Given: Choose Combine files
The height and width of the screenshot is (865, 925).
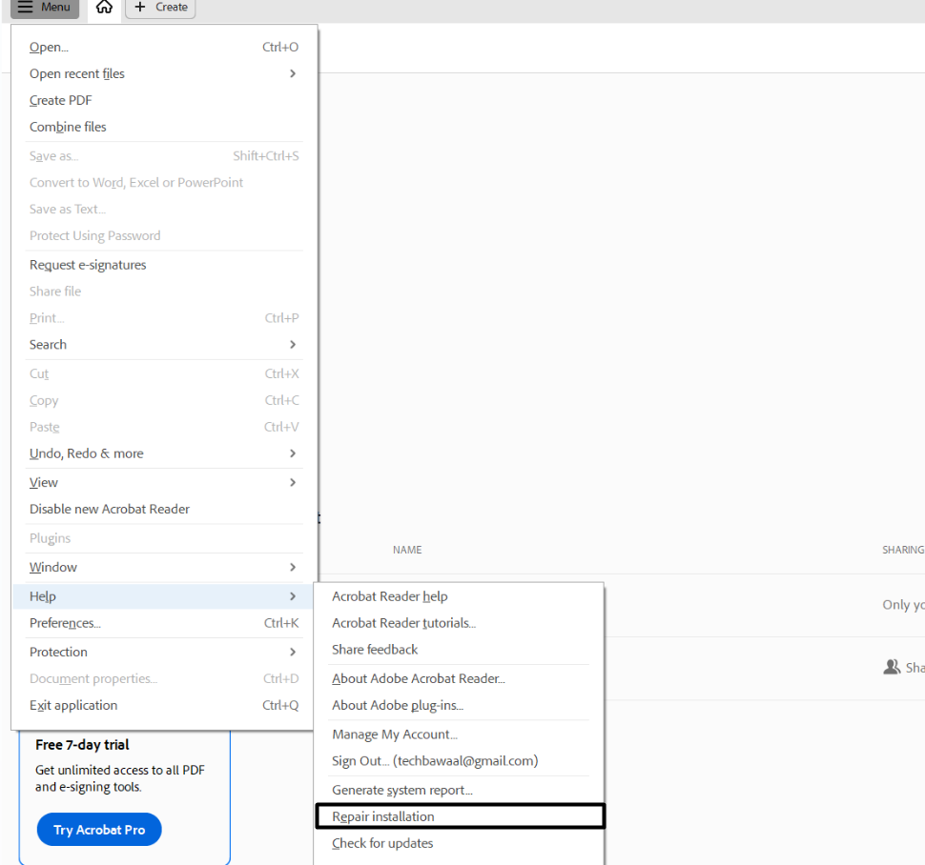Looking at the screenshot, I should pyautogui.click(x=68, y=126).
